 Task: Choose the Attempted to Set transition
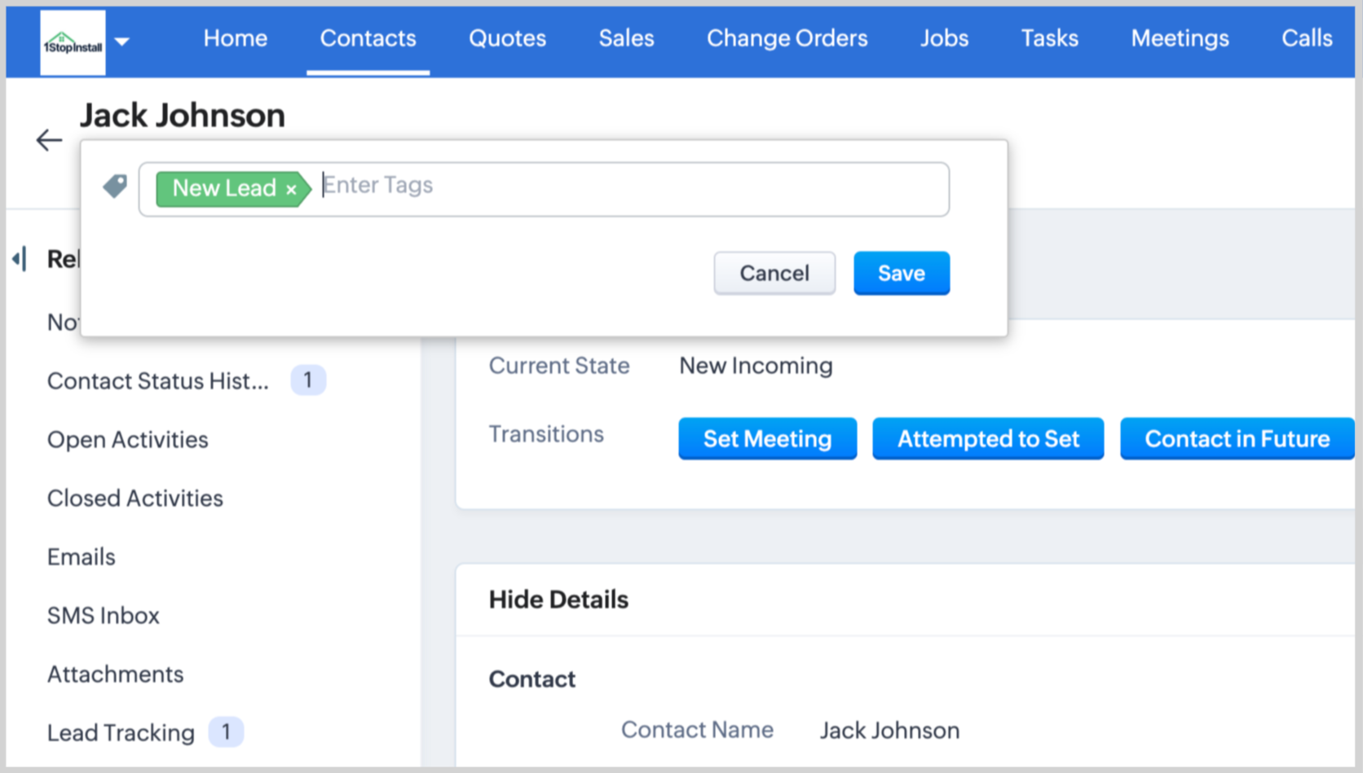point(987,439)
